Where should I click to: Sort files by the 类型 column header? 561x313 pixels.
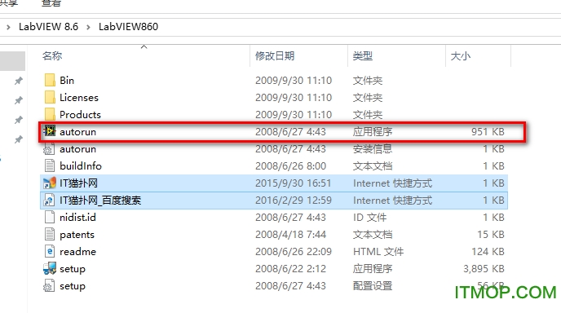coord(363,55)
